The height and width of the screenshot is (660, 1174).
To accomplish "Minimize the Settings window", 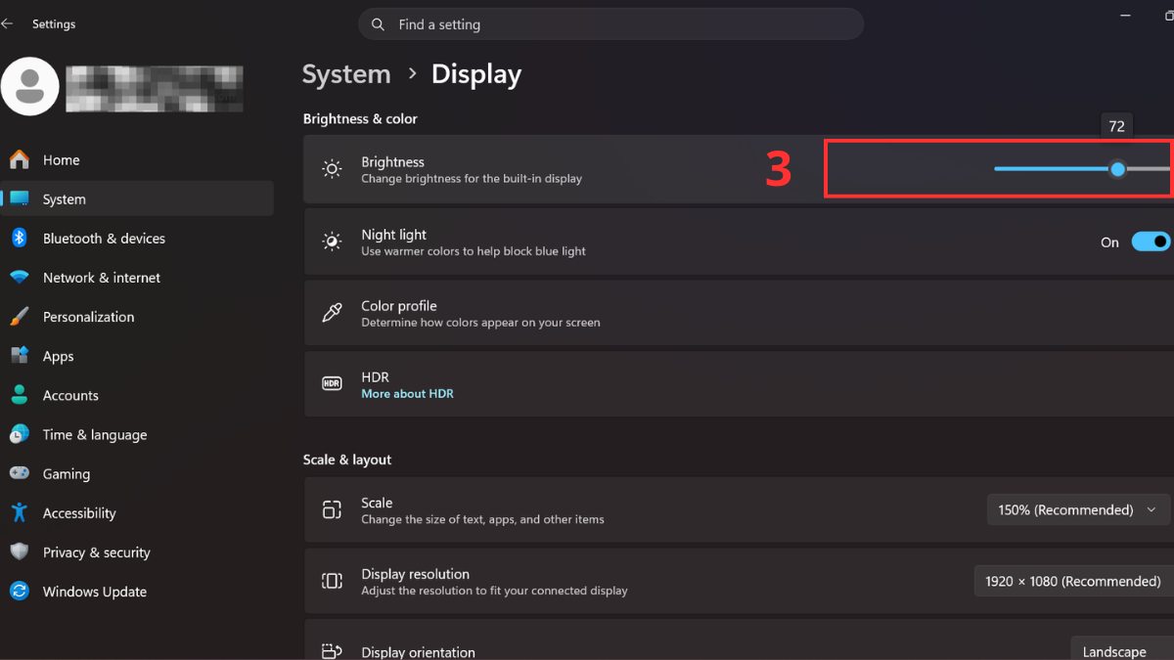I will pyautogui.click(x=1124, y=17).
